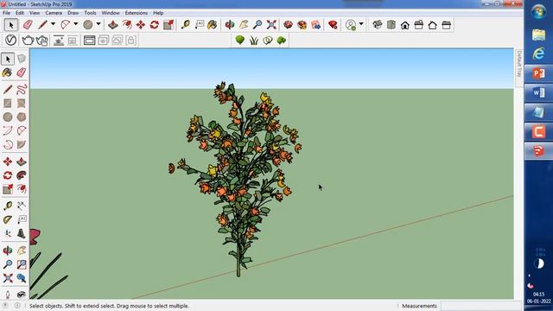Viewport: 553px width, 311px height.
Task: Open PowerPoint from the taskbar
Action: click(538, 73)
